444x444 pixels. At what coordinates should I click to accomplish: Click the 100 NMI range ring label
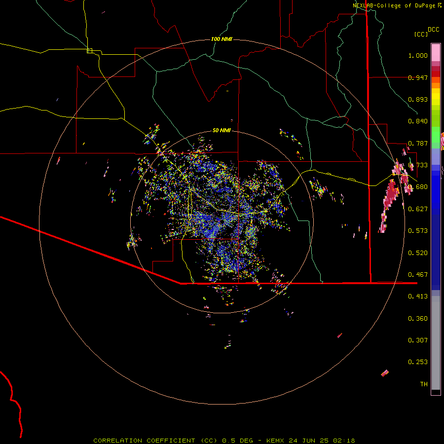pyautogui.click(x=222, y=39)
